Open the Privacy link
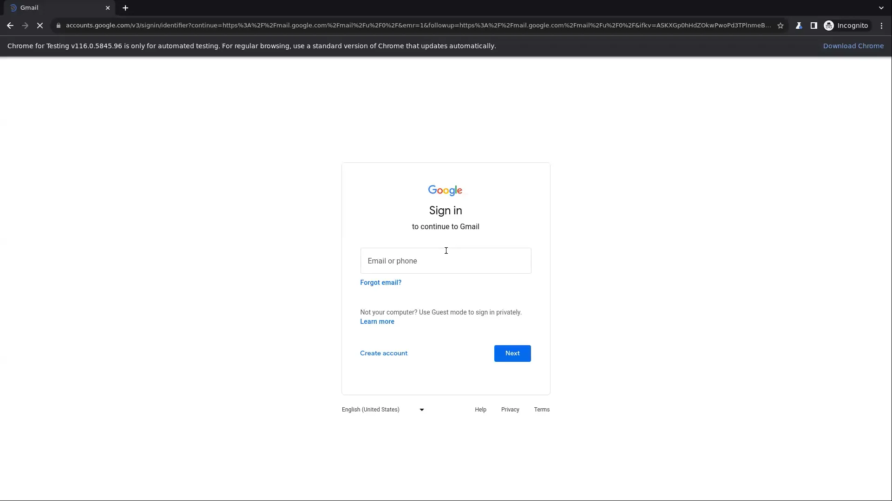Image resolution: width=892 pixels, height=501 pixels. 510,410
